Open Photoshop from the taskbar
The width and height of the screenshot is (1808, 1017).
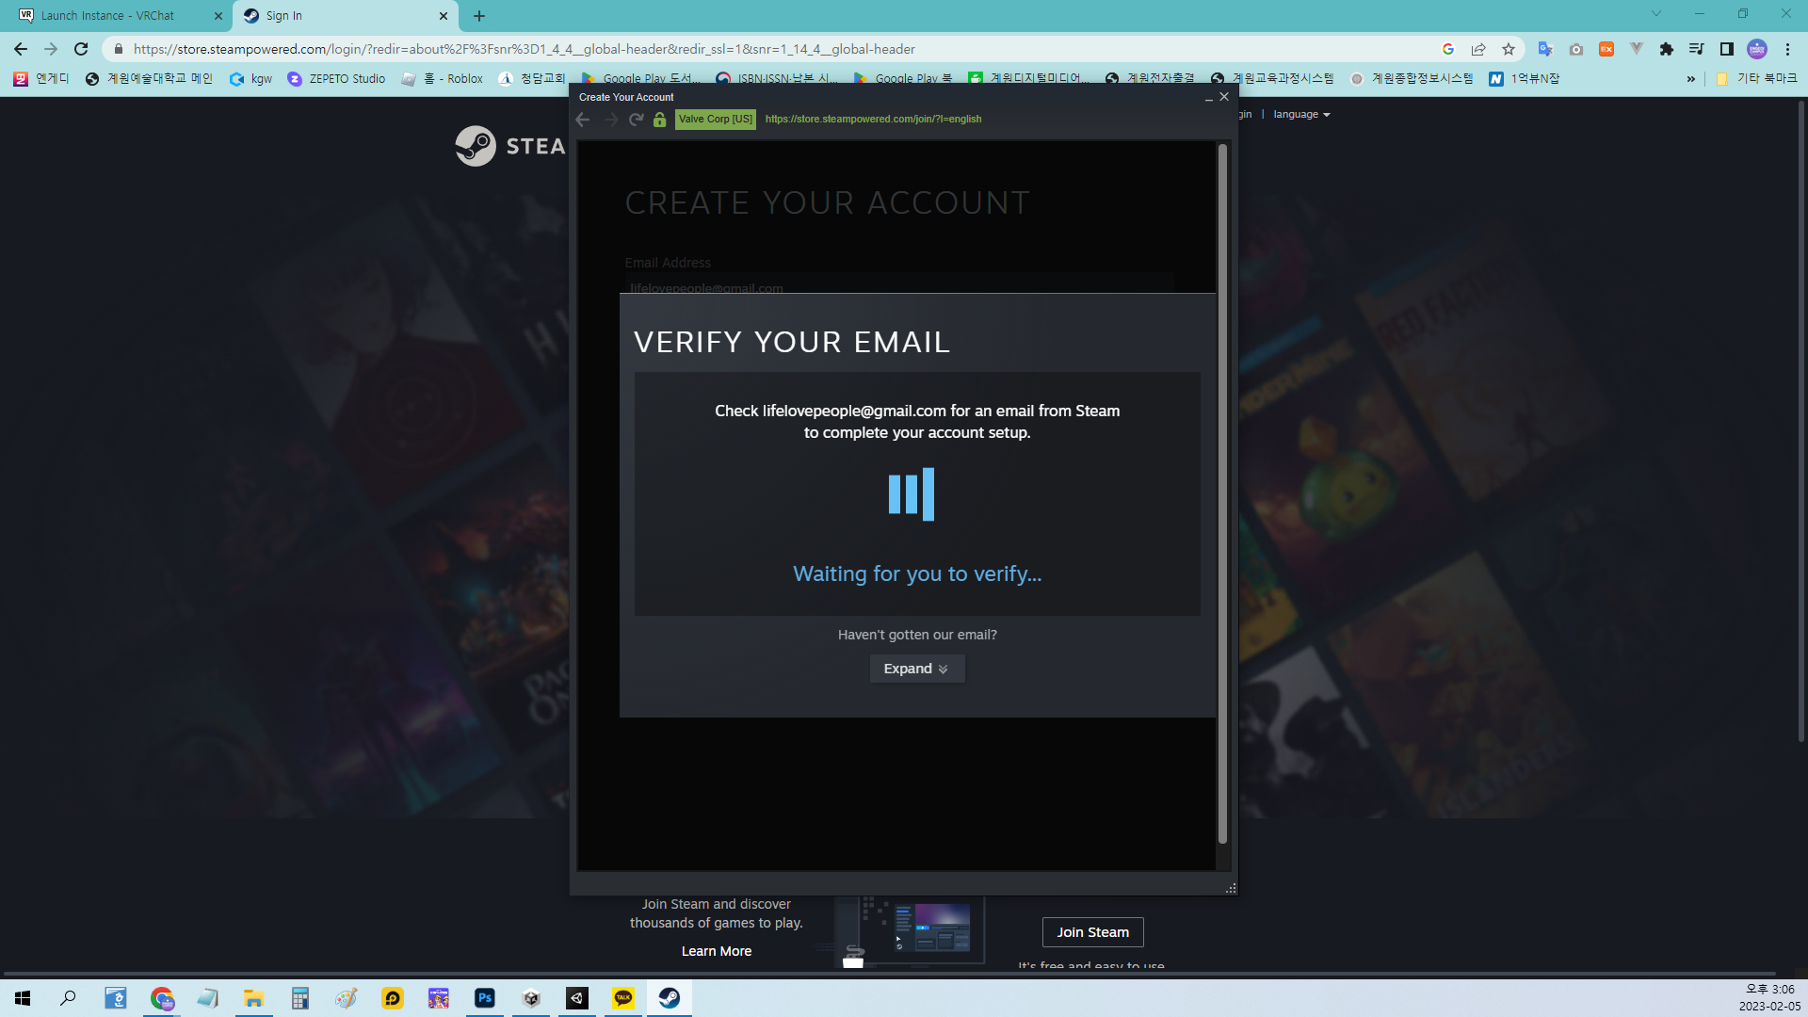[x=485, y=998]
